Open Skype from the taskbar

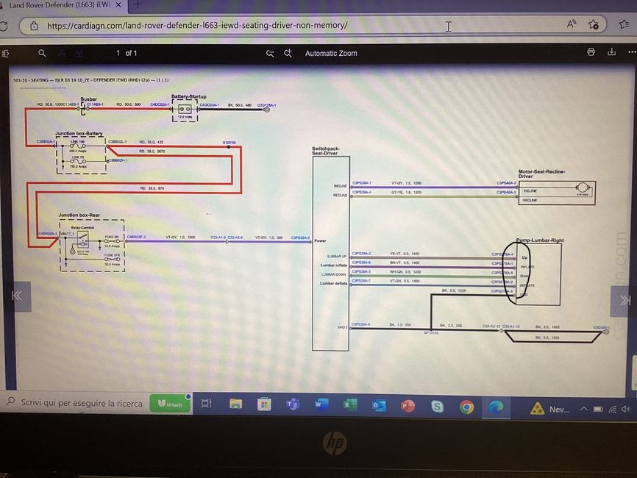tap(437, 406)
